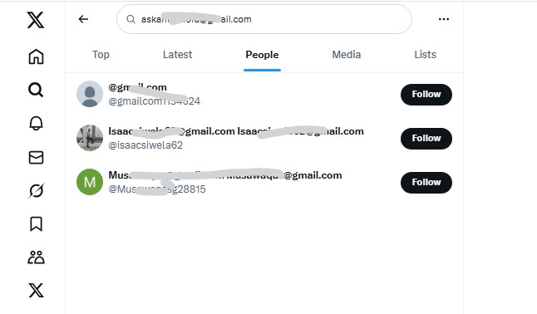The width and height of the screenshot is (537, 314).
Task: Switch to the Lists tab
Action: [x=425, y=55]
